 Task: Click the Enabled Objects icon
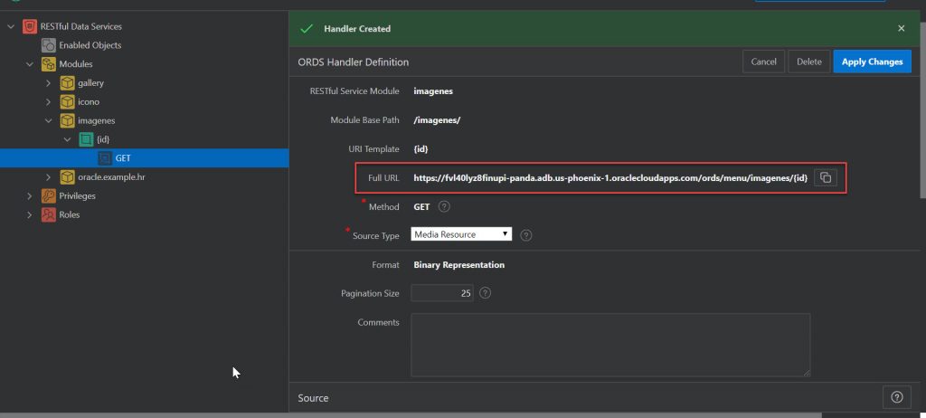tap(49, 45)
